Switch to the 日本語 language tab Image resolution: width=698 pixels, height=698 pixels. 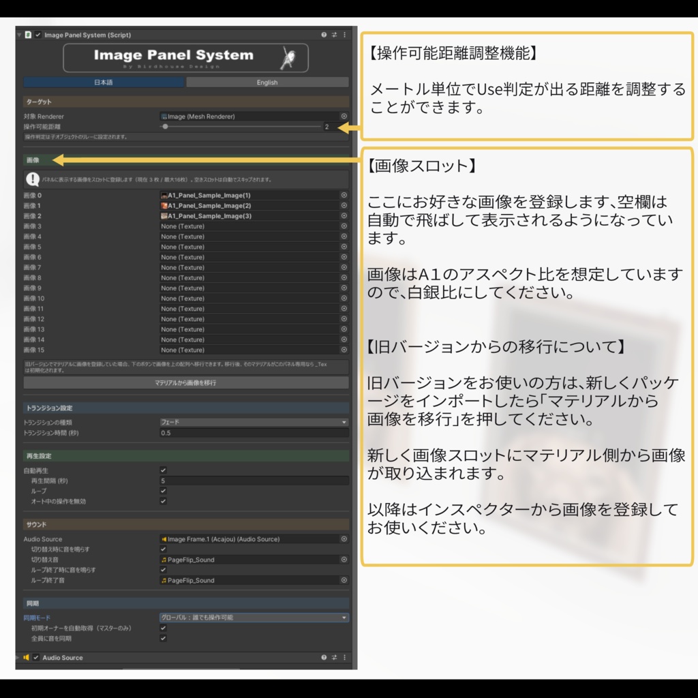(104, 82)
